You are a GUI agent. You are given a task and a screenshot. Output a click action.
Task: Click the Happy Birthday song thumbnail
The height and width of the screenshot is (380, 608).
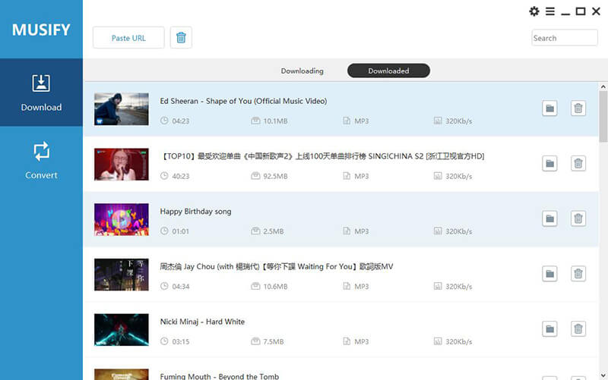122,219
